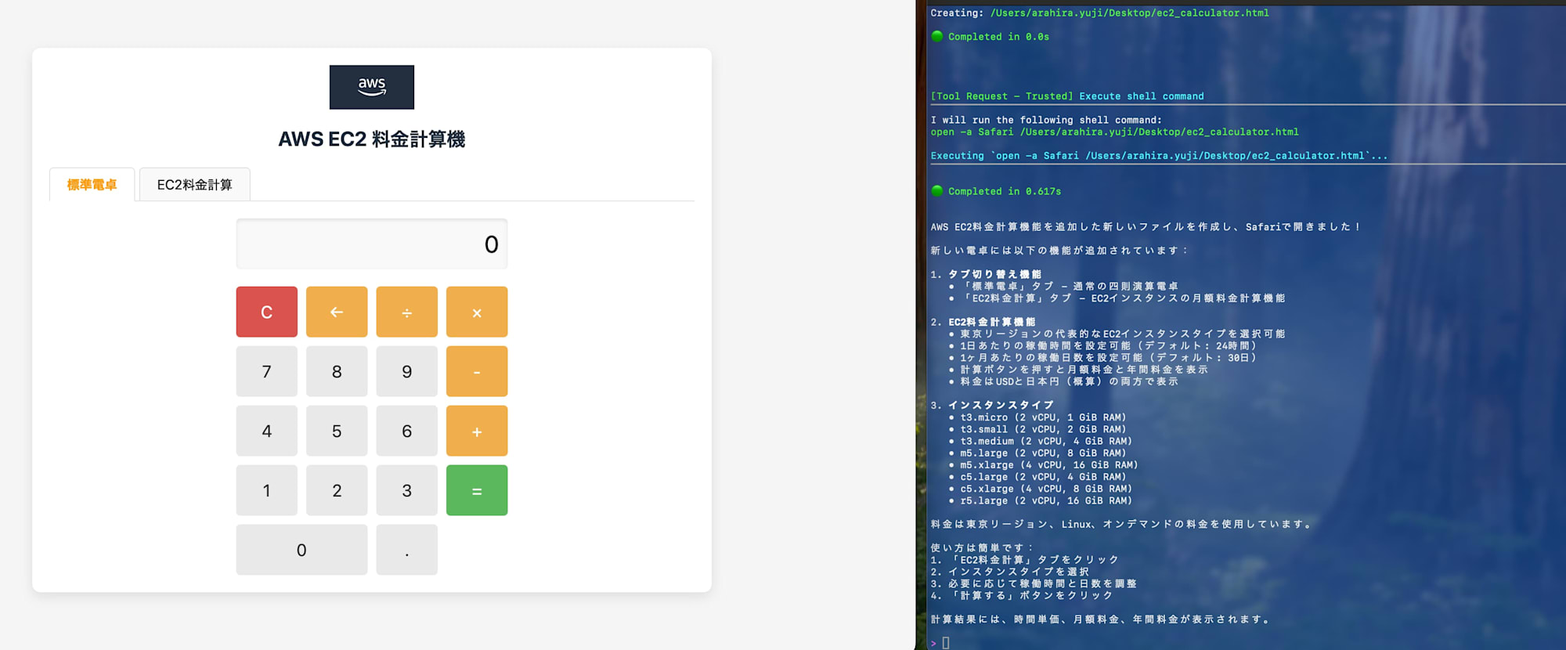Clear the calculator with the red C button
1566x650 pixels.
click(x=267, y=312)
